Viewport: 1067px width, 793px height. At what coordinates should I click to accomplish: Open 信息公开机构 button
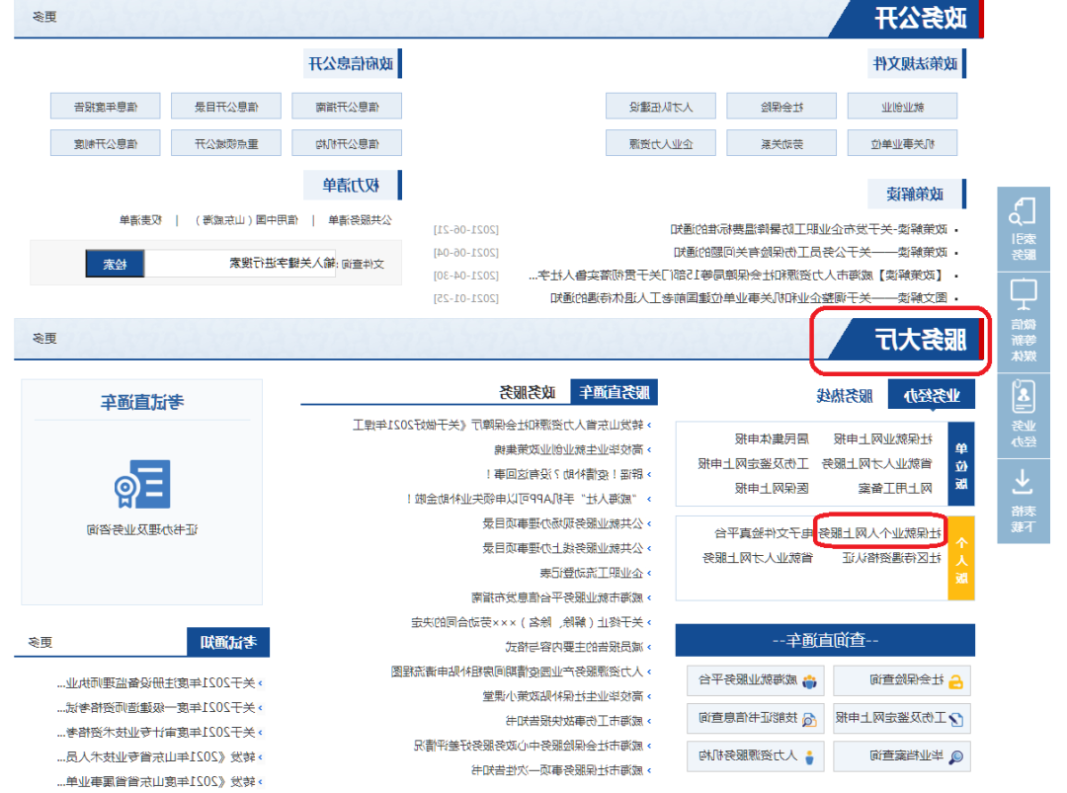[x=347, y=143]
